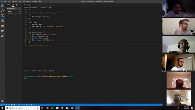Image resolution: width=195 pixels, height=110 pixels.
Task: Click Live Share in the status bar
Action: [21, 105]
